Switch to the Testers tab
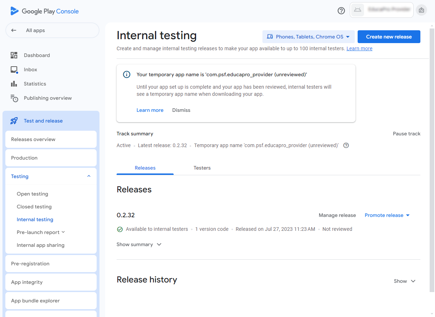 [x=202, y=168]
